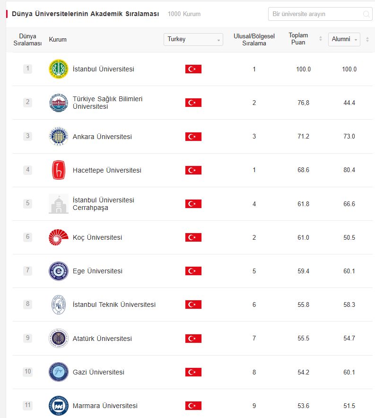Toggle sort arrows next to Alumni dropdown

click(x=367, y=39)
